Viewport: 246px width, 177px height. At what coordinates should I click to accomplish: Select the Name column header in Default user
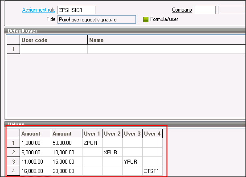(167, 40)
